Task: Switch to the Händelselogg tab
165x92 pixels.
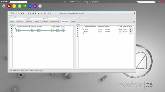Action: [x=45, y=21]
